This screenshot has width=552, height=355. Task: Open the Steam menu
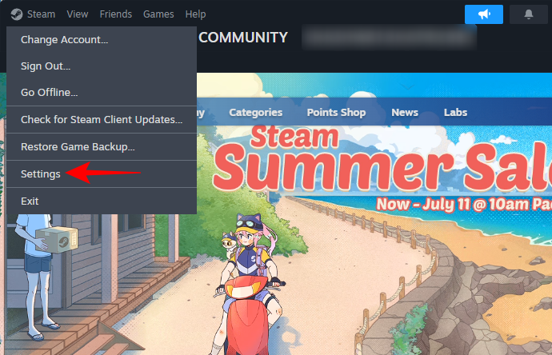[41, 14]
